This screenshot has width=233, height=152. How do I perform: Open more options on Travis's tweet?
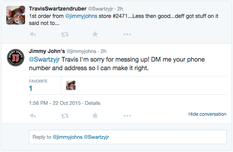(127, 34)
